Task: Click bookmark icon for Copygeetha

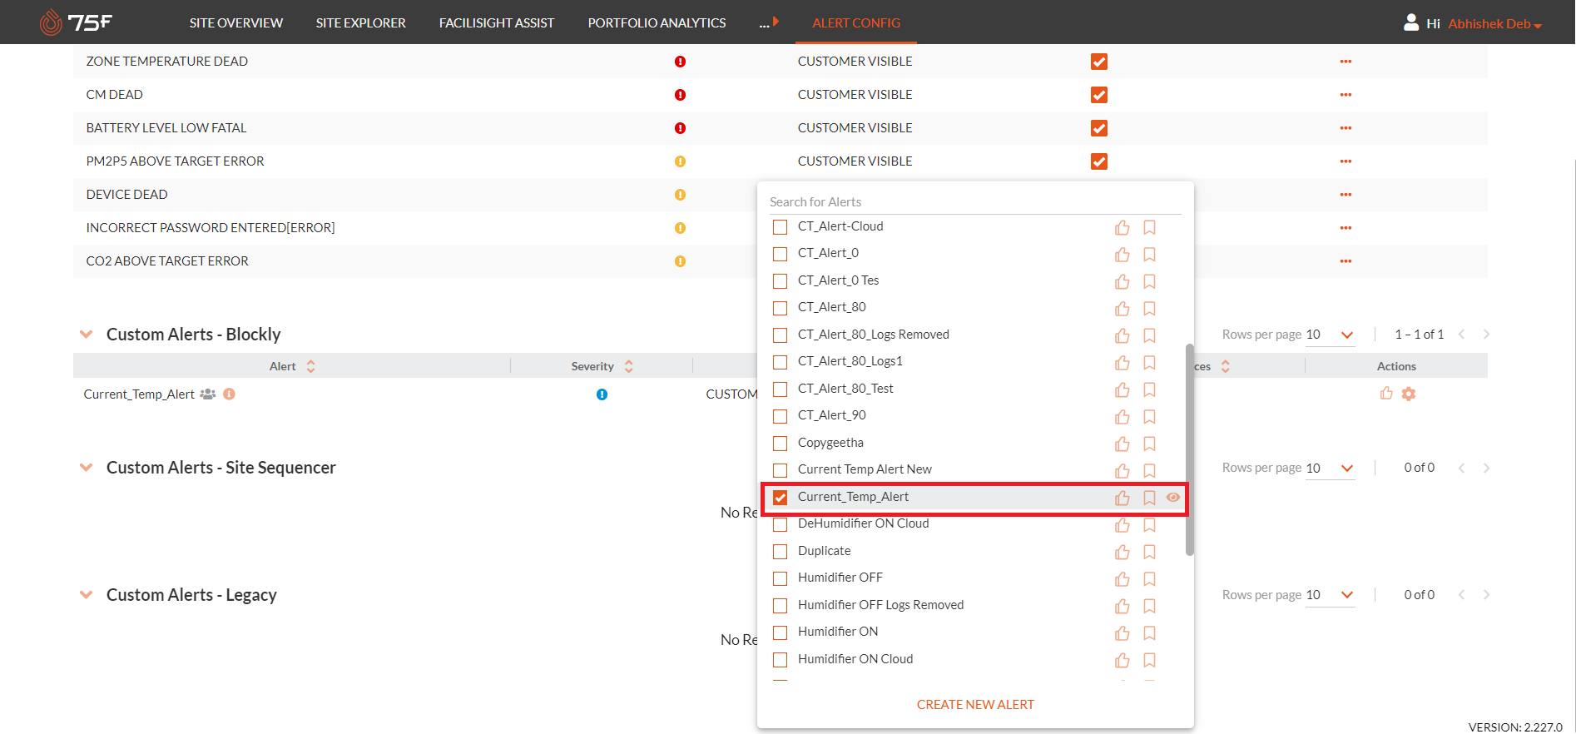Action: pyautogui.click(x=1149, y=444)
